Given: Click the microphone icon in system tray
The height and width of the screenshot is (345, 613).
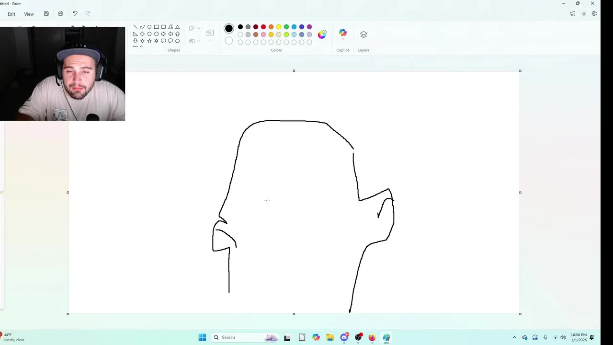Looking at the screenshot, I should click(x=545, y=337).
